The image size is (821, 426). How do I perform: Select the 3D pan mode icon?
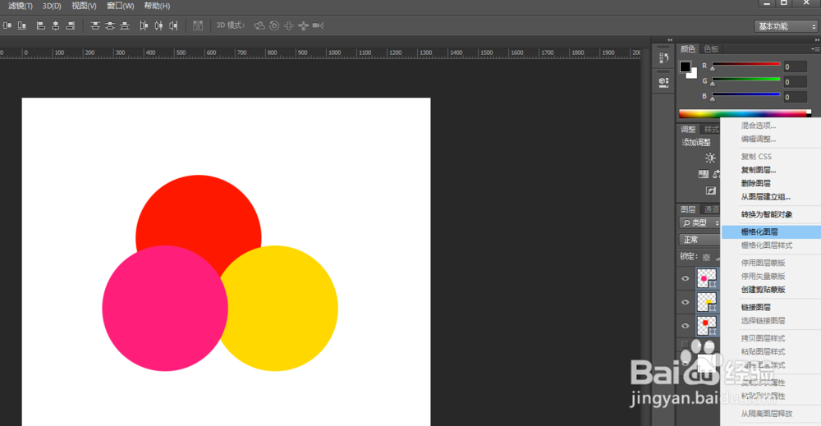[288, 25]
